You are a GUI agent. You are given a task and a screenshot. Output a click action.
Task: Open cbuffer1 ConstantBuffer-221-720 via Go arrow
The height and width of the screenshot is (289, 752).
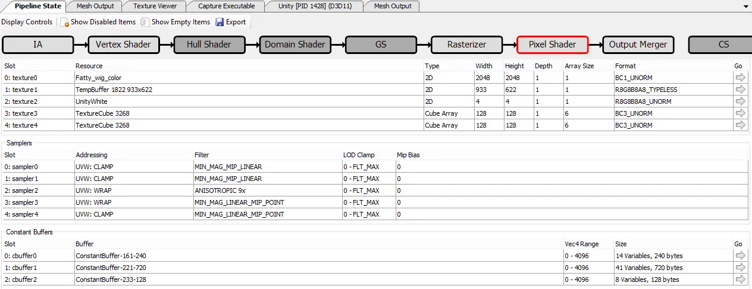tap(740, 268)
